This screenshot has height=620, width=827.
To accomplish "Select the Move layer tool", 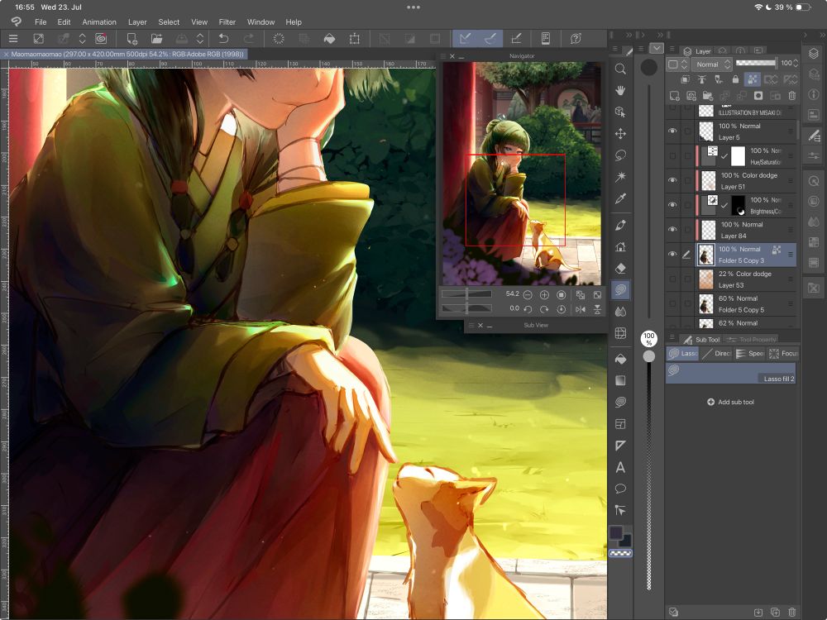I will tap(620, 134).
